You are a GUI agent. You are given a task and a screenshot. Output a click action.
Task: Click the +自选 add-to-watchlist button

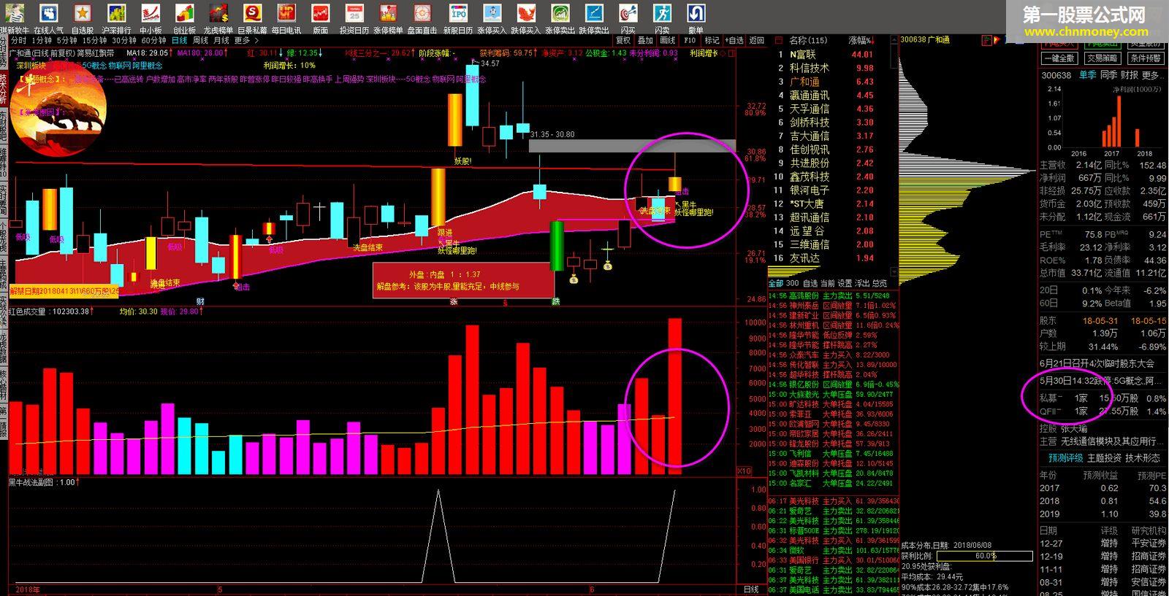point(735,41)
